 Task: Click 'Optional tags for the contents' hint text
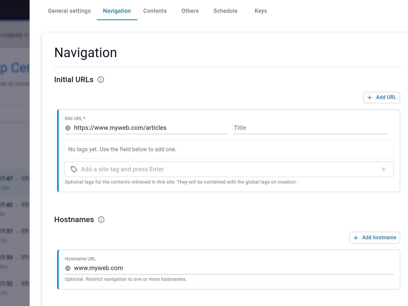coord(181,182)
